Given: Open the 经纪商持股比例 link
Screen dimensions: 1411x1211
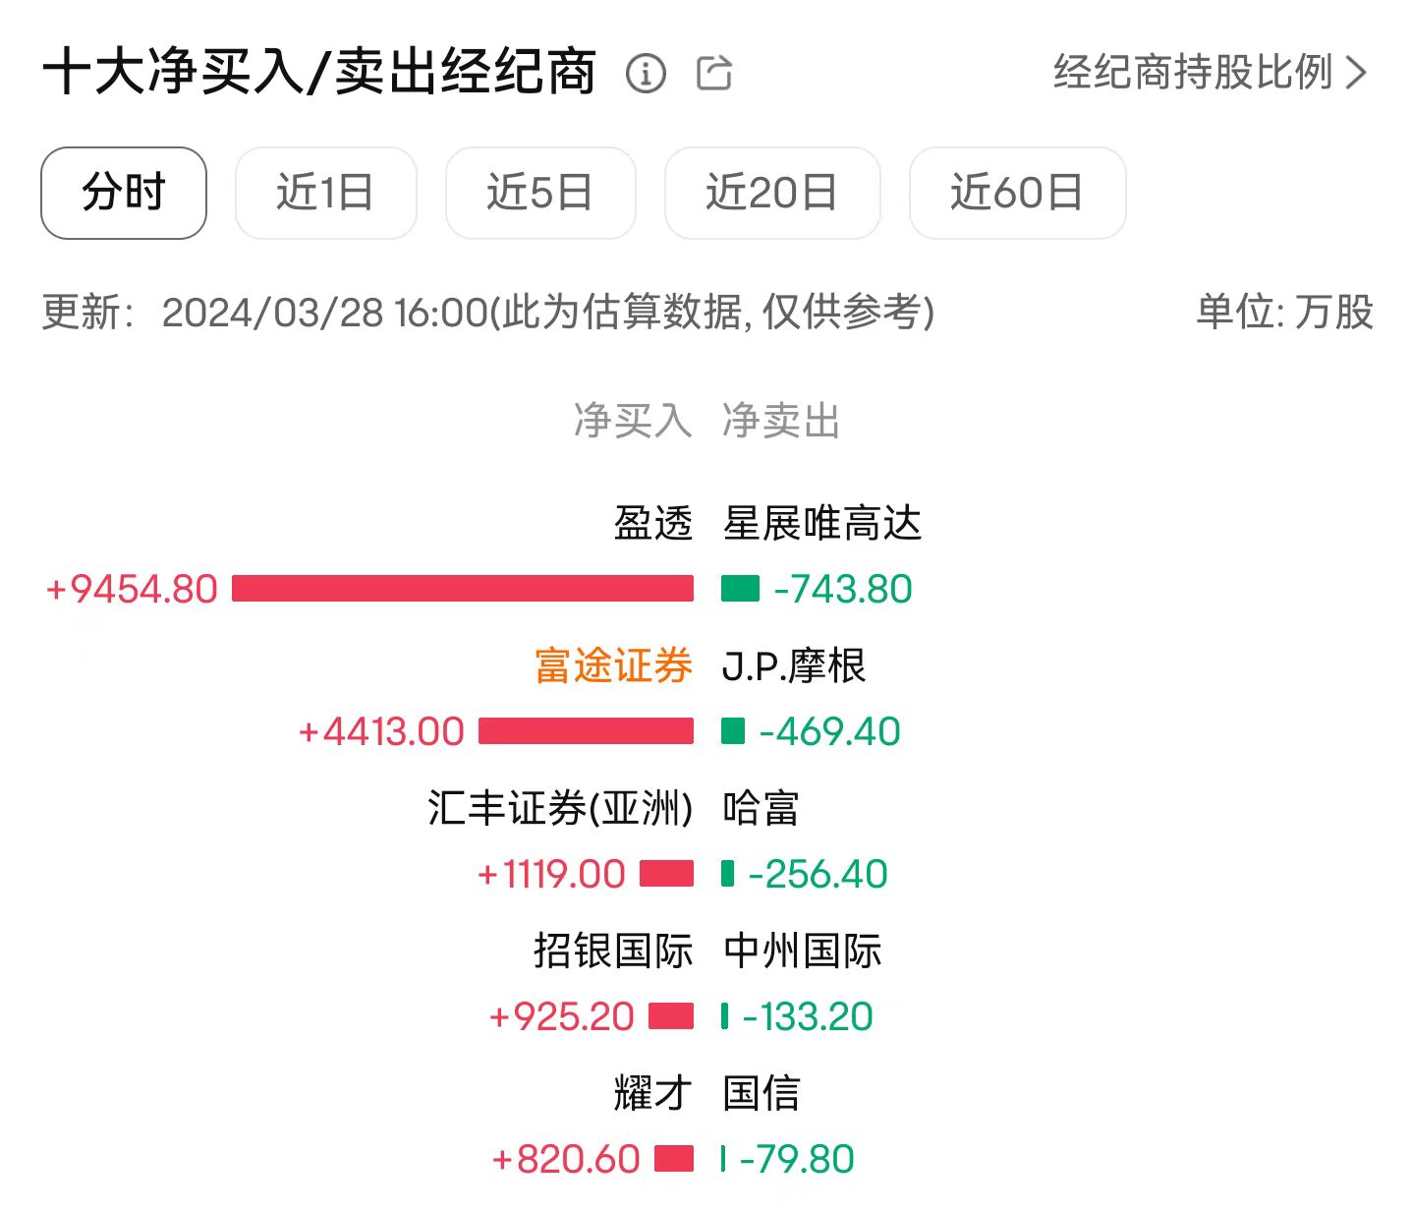Looking at the screenshot, I should (x=1193, y=73).
